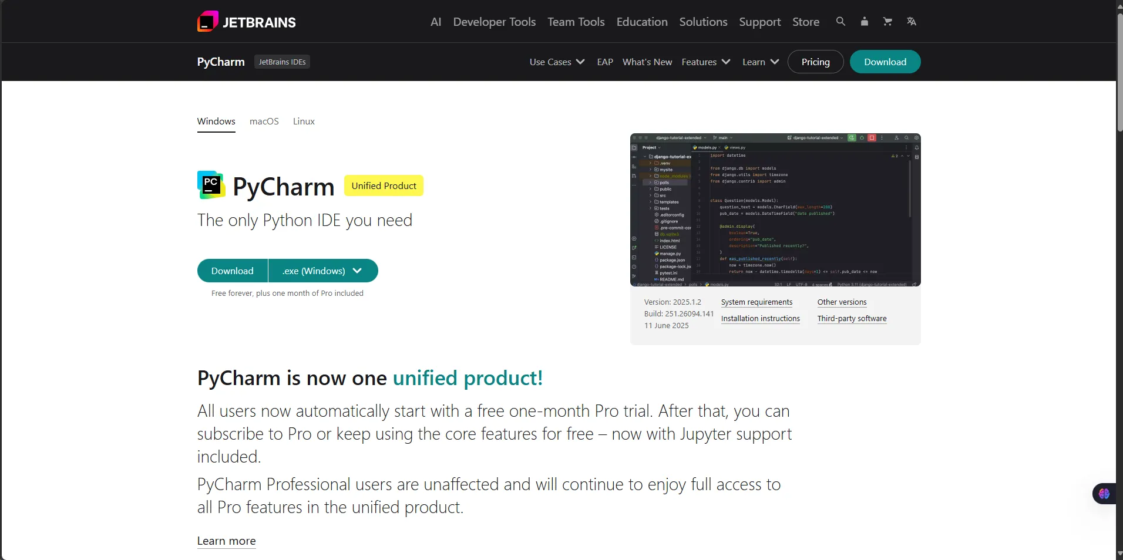
Task: Open the Team Tools menu
Action: click(x=576, y=22)
